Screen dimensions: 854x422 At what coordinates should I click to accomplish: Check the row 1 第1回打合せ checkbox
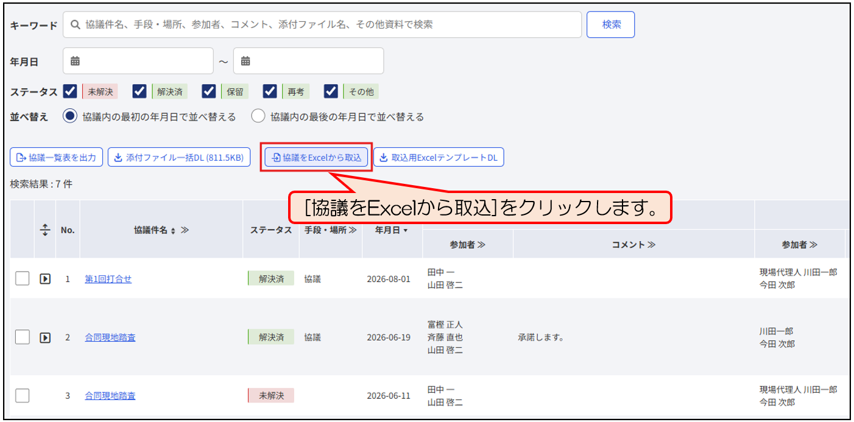pyautogui.click(x=23, y=279)
